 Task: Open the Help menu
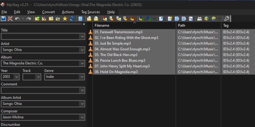tap(111, 12)
